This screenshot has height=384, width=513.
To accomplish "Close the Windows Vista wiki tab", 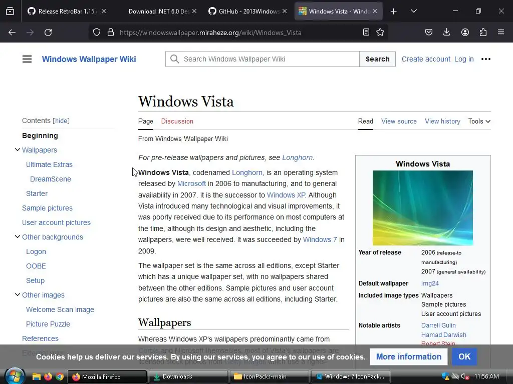I will (375, 11).
